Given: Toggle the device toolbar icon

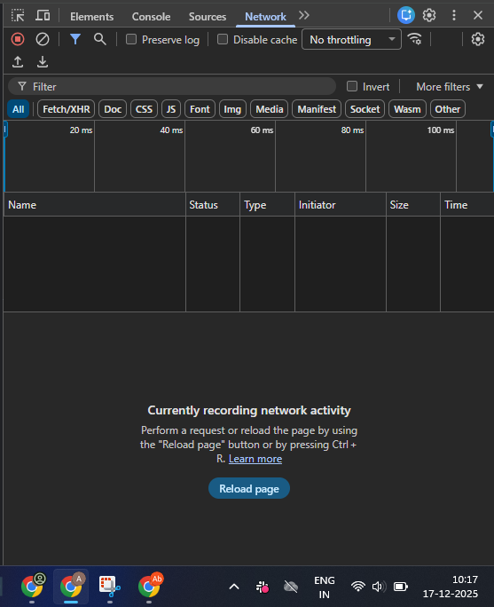Looking at the screenshot, I should click(43, 16).
